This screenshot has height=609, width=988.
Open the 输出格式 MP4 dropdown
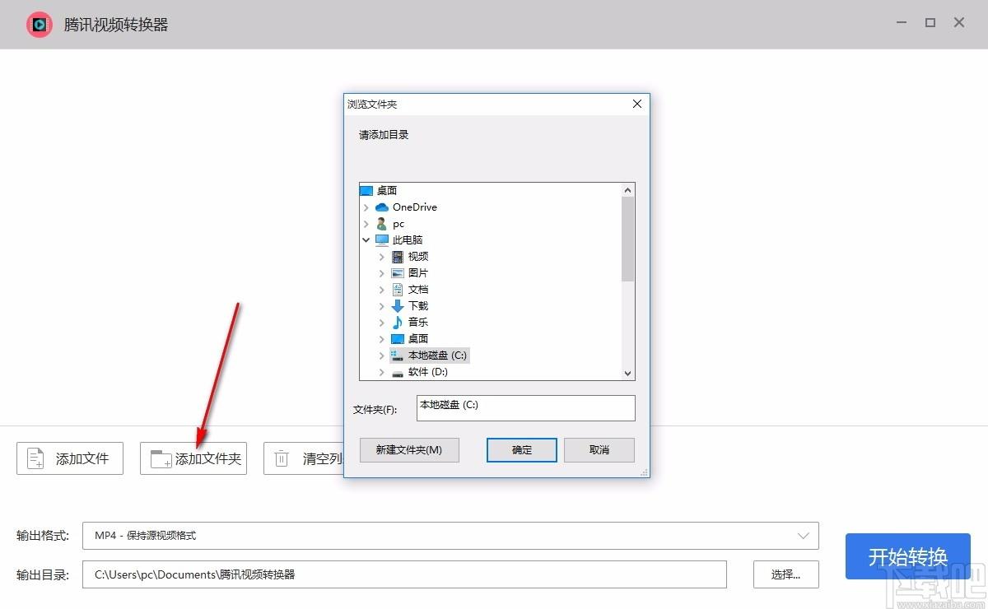(450, 535)
